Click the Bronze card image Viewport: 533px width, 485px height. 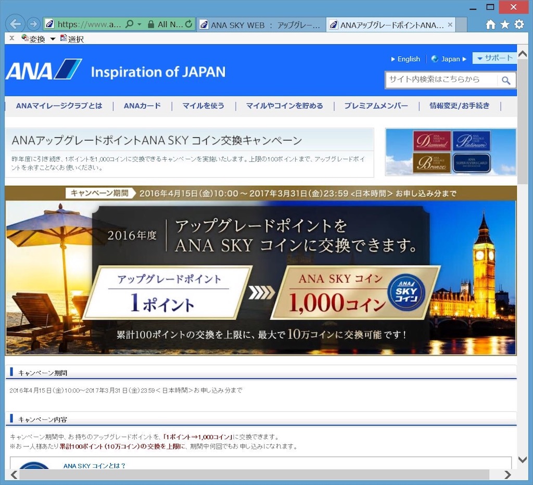[432, 163]
